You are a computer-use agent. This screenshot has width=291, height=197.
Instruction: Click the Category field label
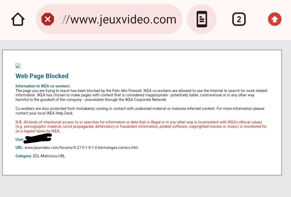click(24, 156)
